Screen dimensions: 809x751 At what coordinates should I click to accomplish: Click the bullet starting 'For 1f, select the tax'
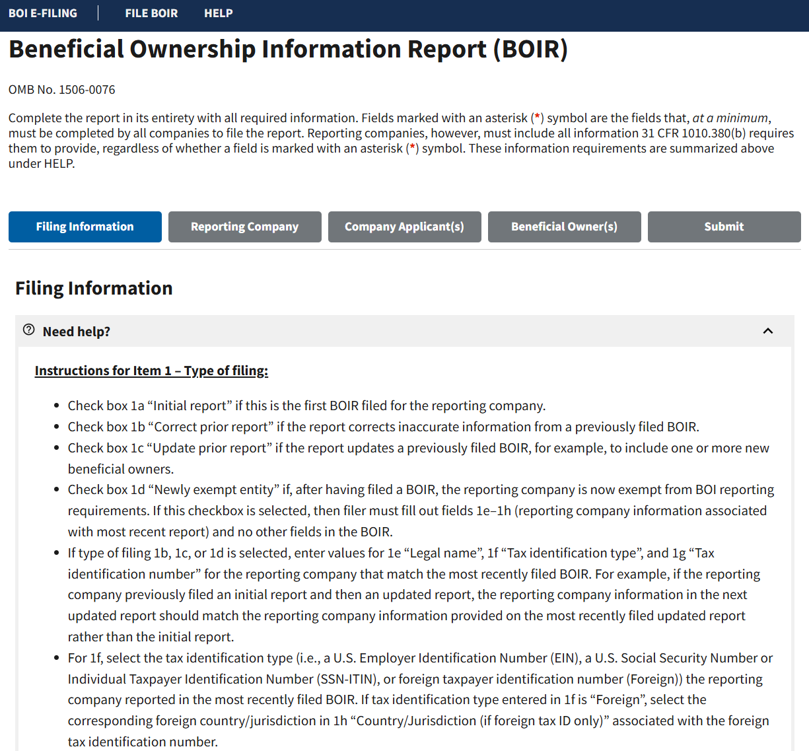click(x=420, y=699)
